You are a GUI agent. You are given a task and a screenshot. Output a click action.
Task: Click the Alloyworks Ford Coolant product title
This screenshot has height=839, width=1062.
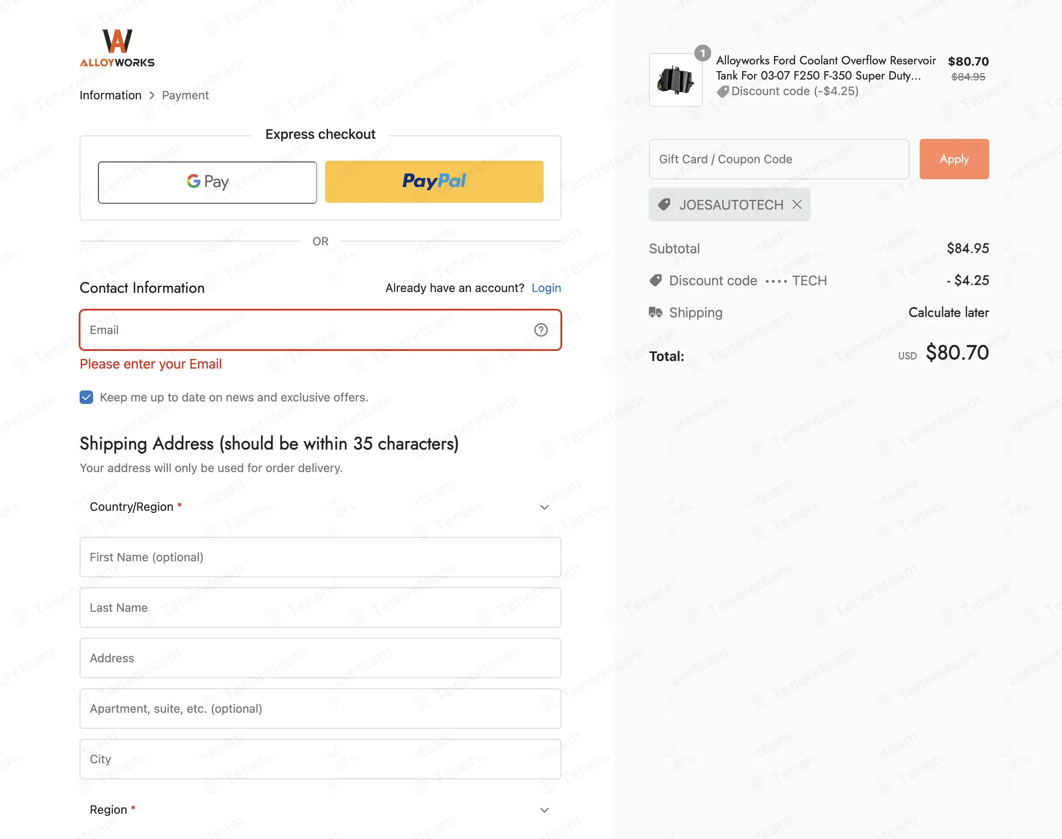click(x=825, y=68)
